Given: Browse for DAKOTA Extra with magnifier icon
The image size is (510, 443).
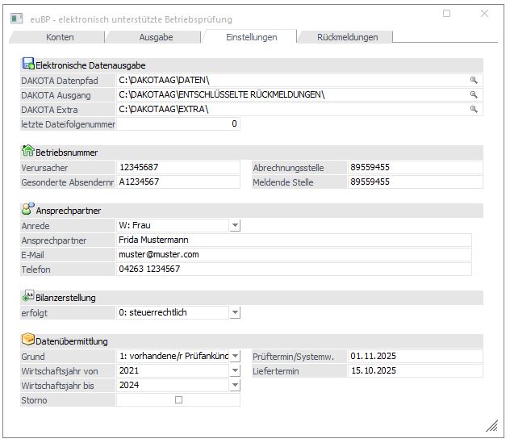Looking at the screenshot, I should pos(474,109).
